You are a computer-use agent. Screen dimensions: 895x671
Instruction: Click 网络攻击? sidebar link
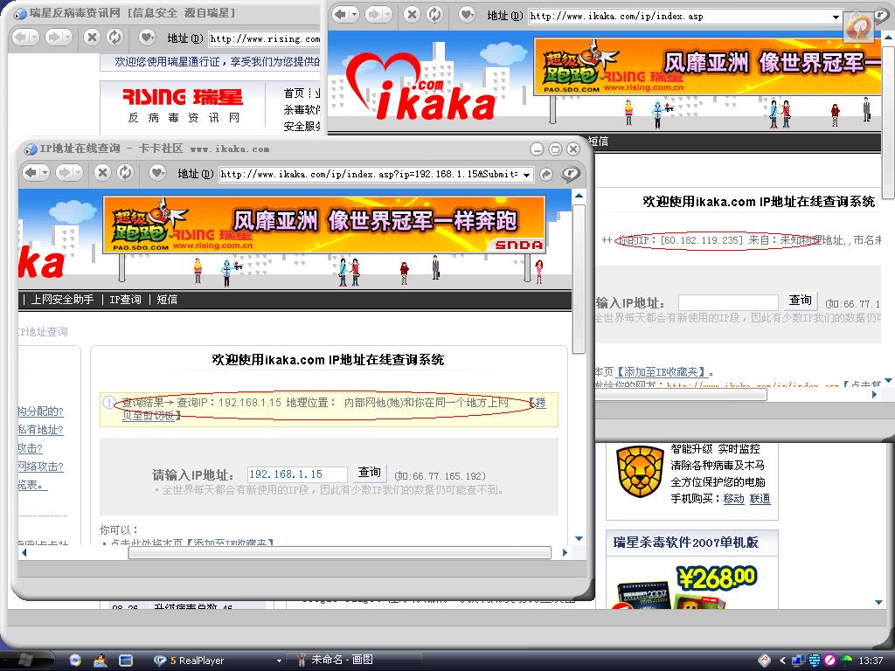click(x=40, y=467)
